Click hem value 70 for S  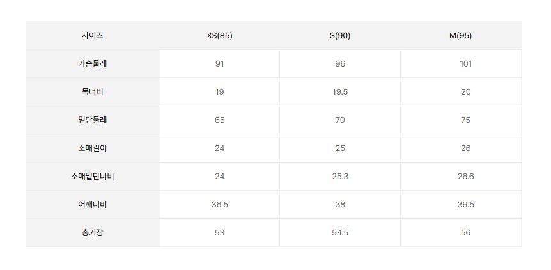(x=340, y=120)
